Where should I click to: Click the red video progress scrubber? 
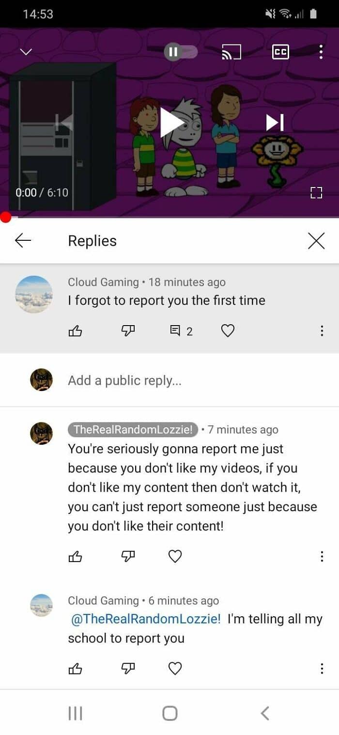tap(5, 217)
